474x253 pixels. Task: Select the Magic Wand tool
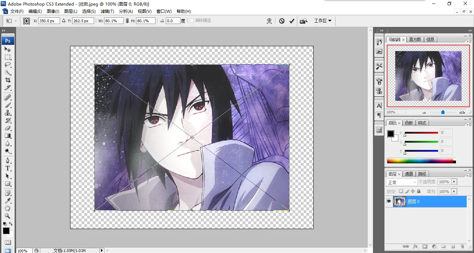coord(8,73)
